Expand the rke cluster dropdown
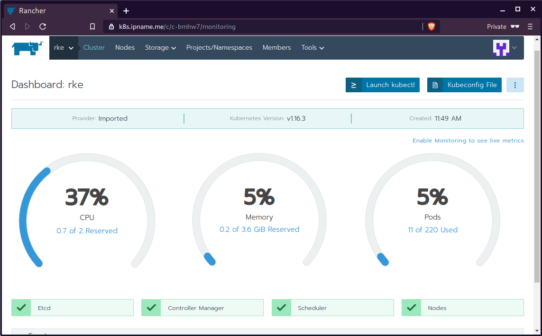Viewport: 542px width, 336px height. tap(64, 48)
